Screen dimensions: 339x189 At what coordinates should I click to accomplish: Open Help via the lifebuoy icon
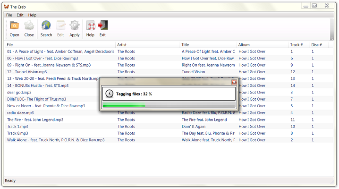coord(90,26)
